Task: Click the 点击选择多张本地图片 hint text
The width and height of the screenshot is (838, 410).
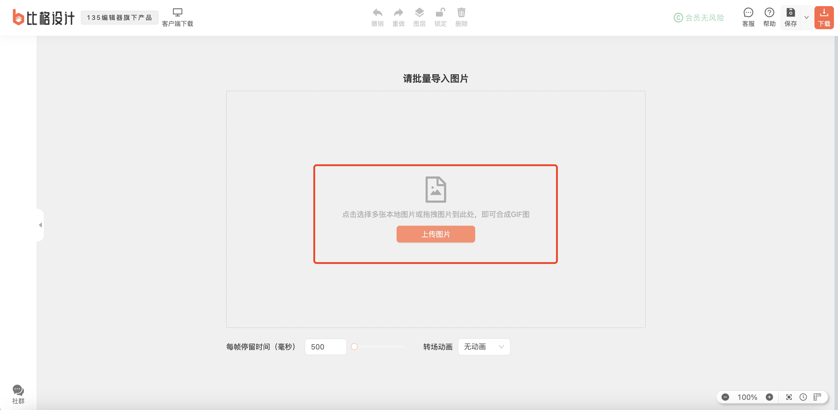Action: (x=436, y=214)
